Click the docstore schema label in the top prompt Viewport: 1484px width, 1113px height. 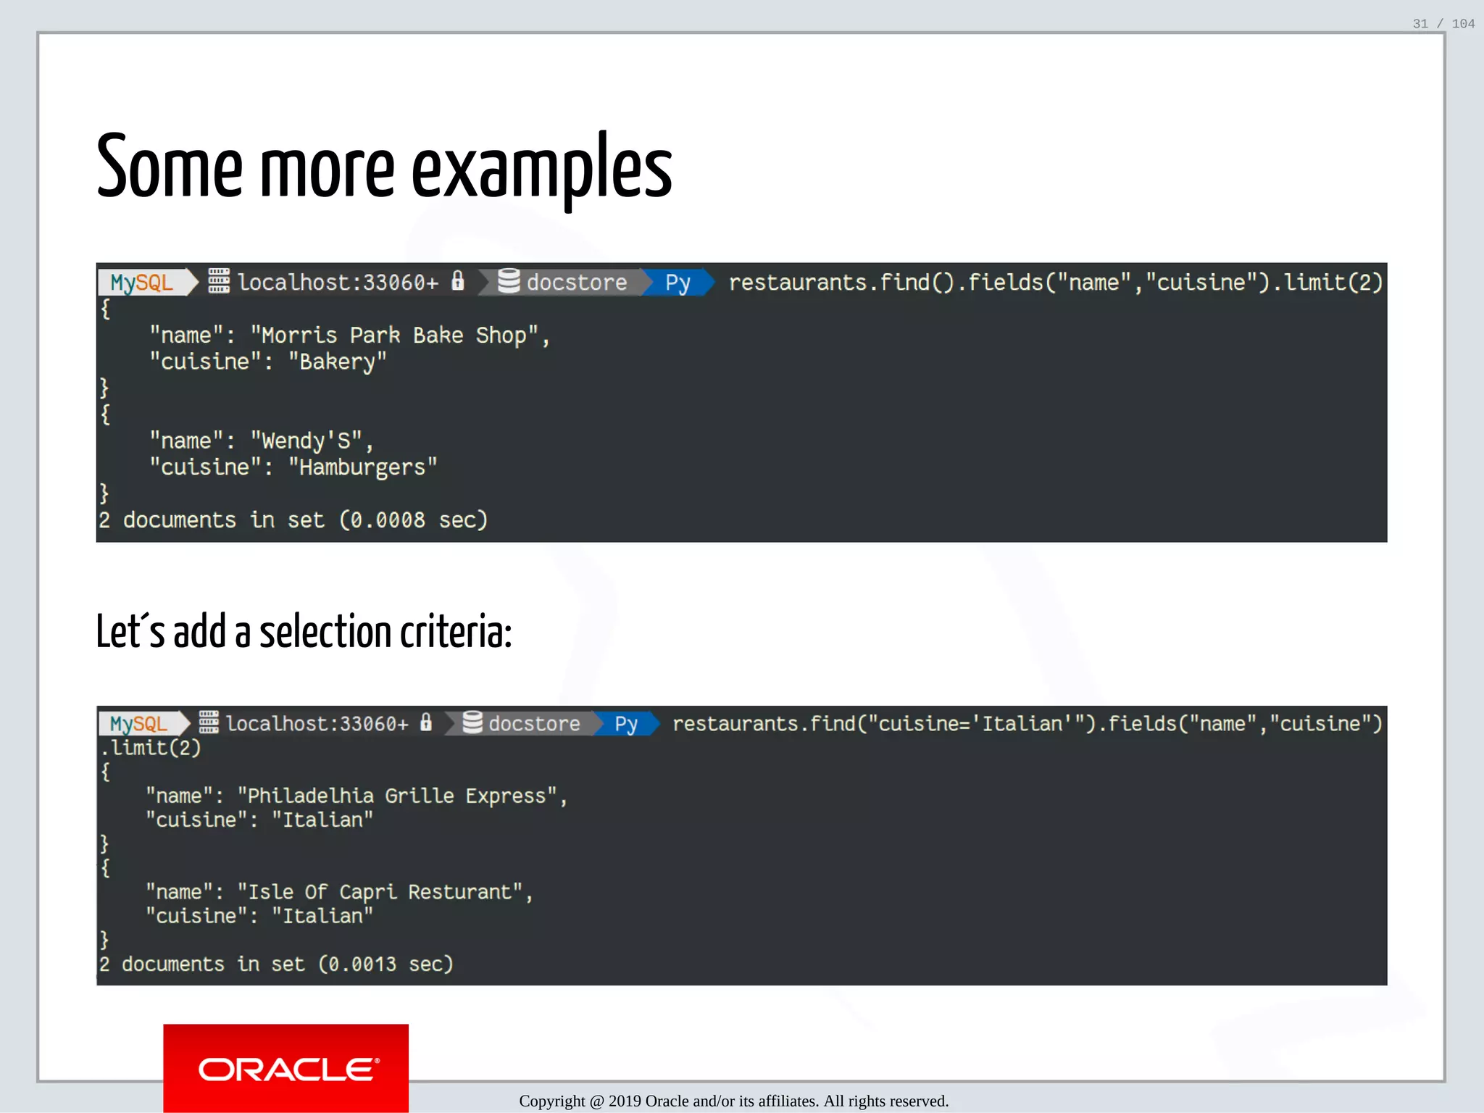pyautogui.click(x=576, y=282)
